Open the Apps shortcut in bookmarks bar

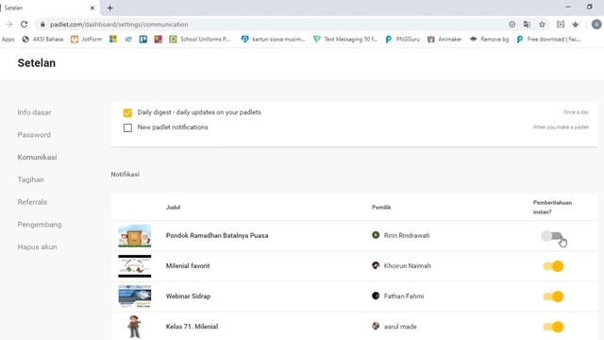pyautogui.click(x=8, y=40)
